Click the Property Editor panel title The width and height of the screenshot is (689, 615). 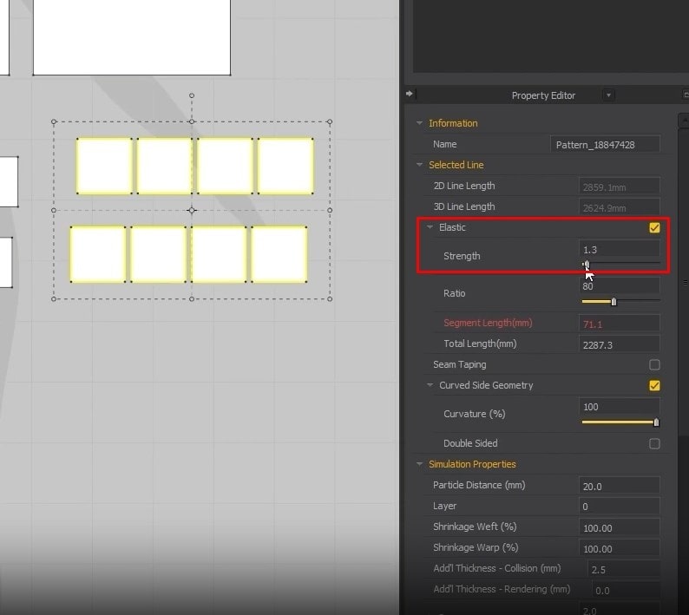coord(543,95)
